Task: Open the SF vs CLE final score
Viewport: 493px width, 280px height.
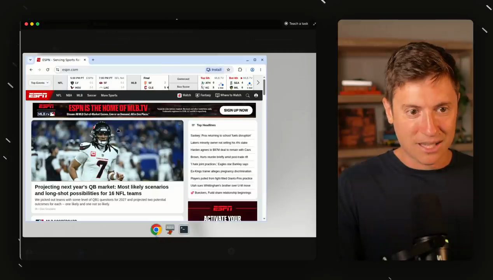Action: 155,83
